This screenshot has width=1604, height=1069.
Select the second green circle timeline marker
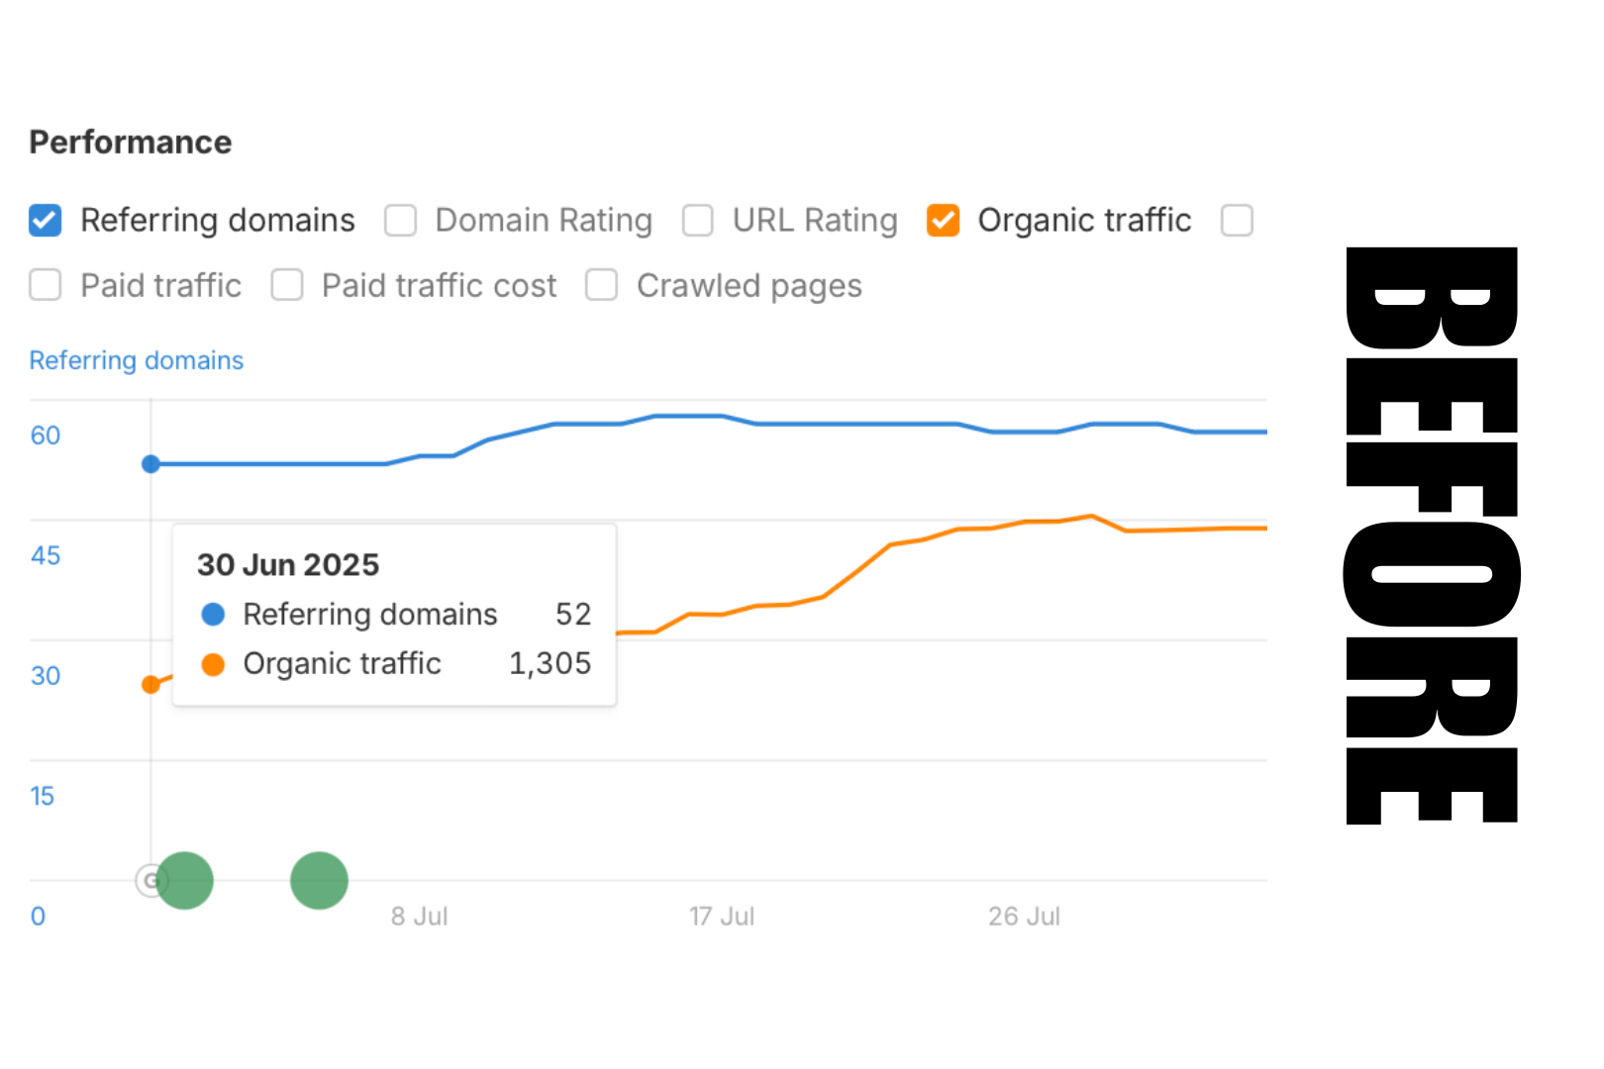click(319, 880)
